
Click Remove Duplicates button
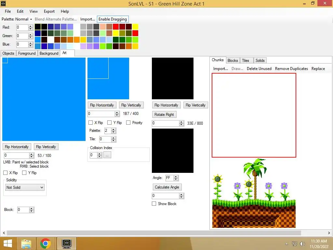(x=291, y=69)
